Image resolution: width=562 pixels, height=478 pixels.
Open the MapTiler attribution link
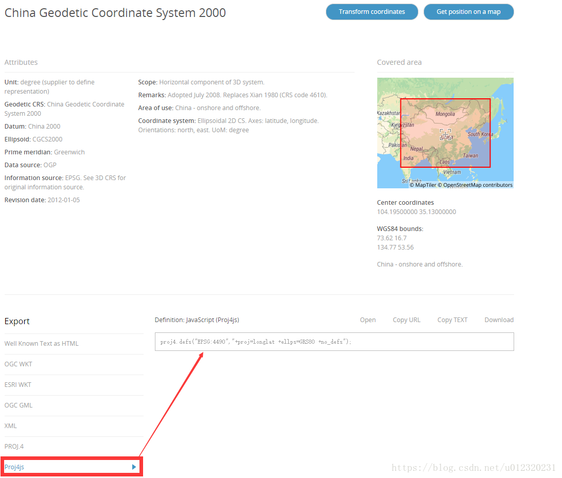425,185
